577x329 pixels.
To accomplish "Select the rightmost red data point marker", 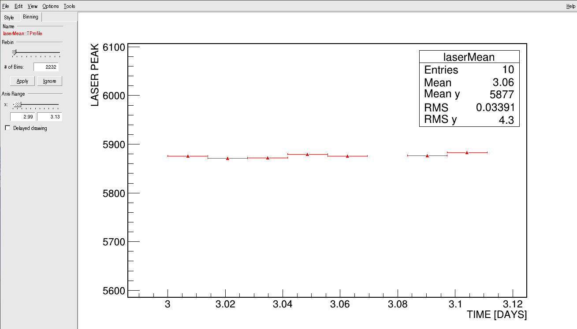I will tap(467, 152).
